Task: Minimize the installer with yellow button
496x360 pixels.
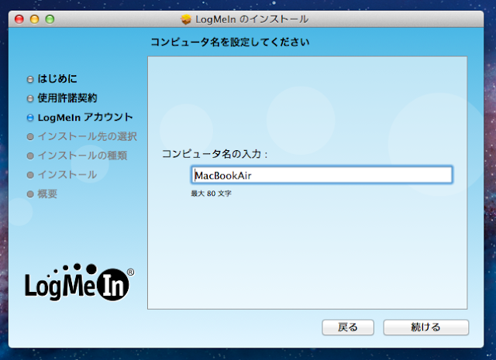Action: (34, 19)
